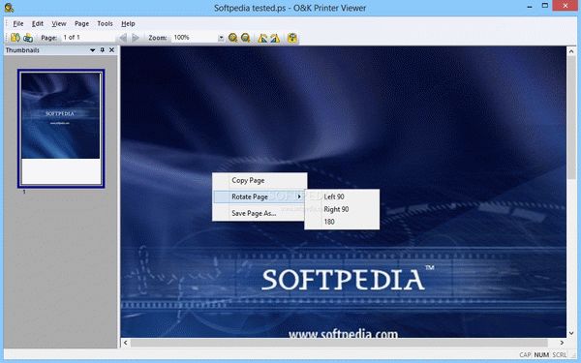Select Rotate Page context menu entry

(260, 197)
